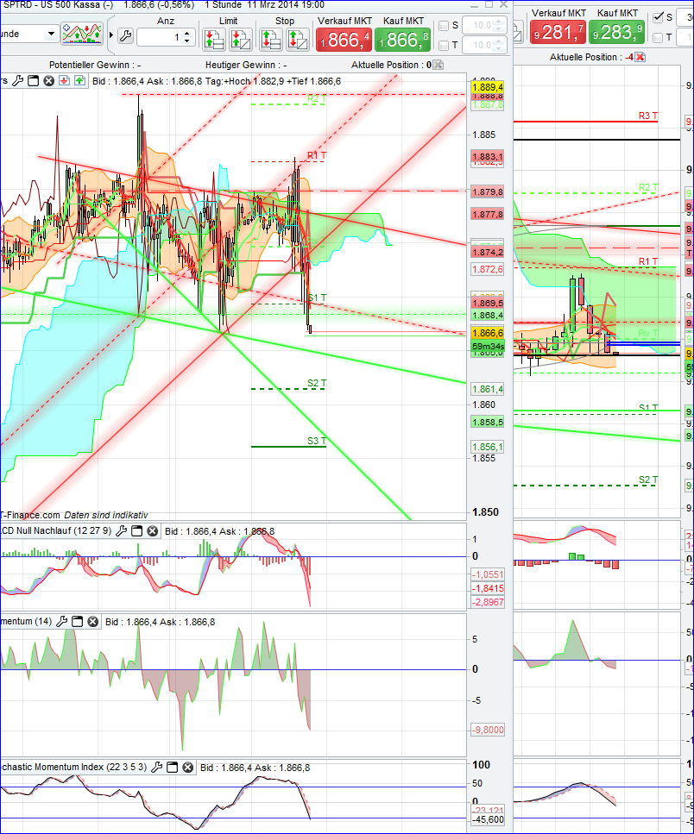Open Momentum (14) indicator settings wrench
Screen dimensions: 694x834
pyautogui.click(x=63, y=622)
